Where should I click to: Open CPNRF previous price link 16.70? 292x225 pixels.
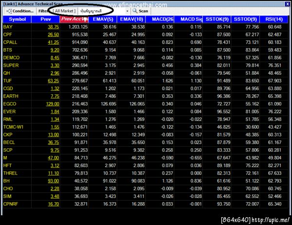coord(54,204)
